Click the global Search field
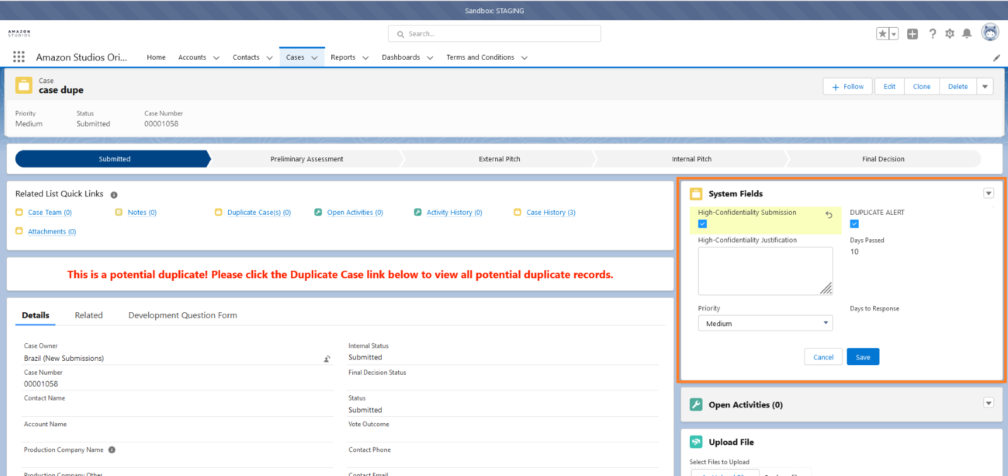Image resolution: width=1008 pixels, height=476 pixels. (495, 34)
